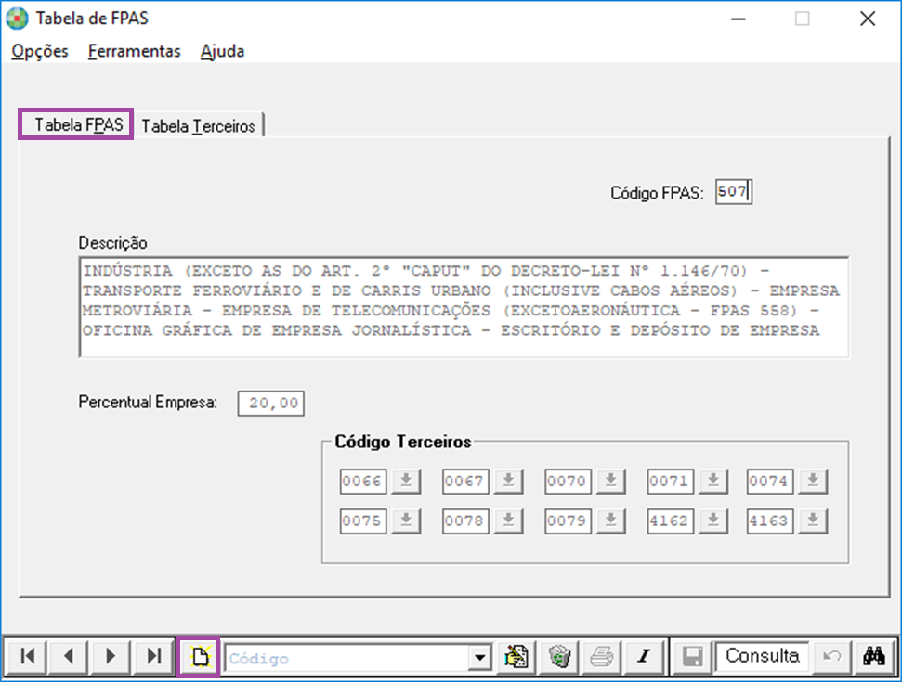Click the 0071 terceiros code field
The width and height of the screenshot is (902, 682).
point(670,481)
